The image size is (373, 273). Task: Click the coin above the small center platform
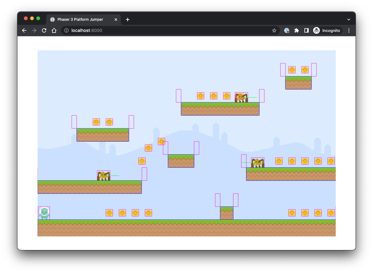(161, 141)
